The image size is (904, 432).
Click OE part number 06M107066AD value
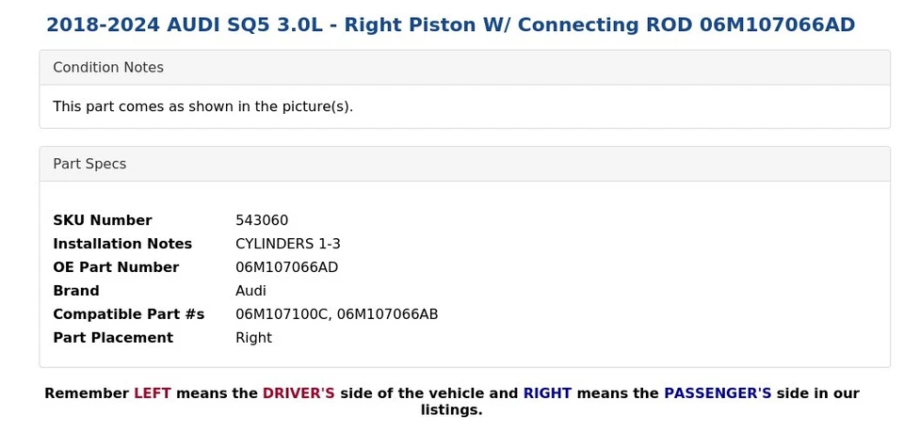pyautogui.click(x=286, y=267)
